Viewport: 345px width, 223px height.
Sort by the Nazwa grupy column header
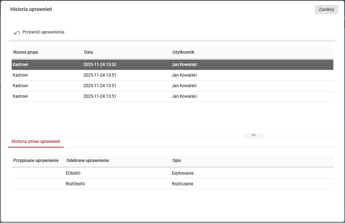tap(26, 52)
